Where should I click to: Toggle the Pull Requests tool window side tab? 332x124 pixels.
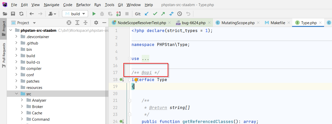tap(4, 55)
